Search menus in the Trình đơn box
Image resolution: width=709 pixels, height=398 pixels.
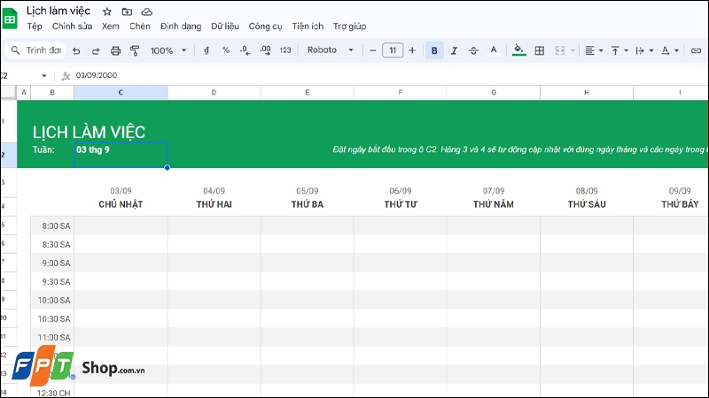pos(36,50)
